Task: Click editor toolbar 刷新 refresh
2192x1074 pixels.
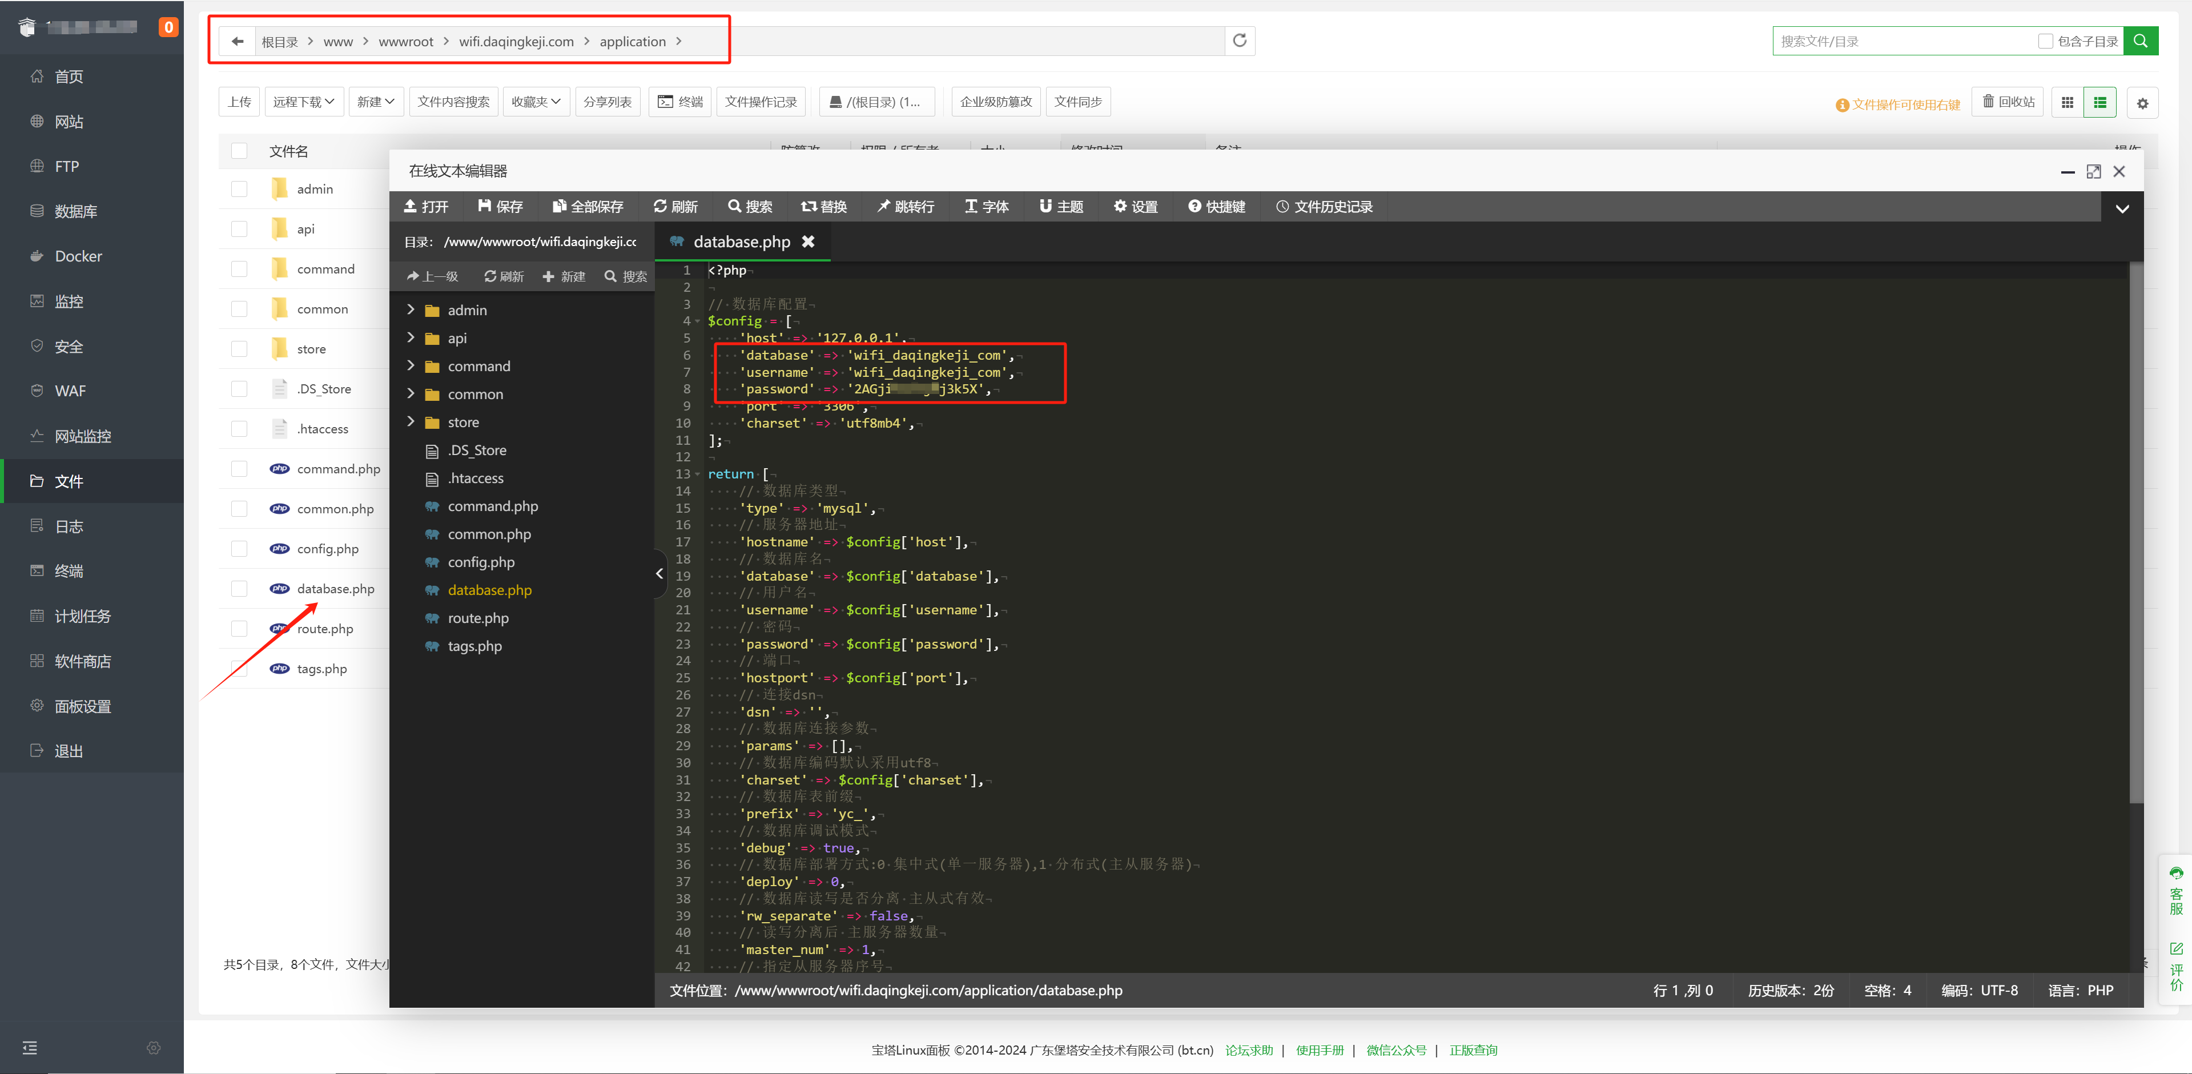Action: pos(675,206)
